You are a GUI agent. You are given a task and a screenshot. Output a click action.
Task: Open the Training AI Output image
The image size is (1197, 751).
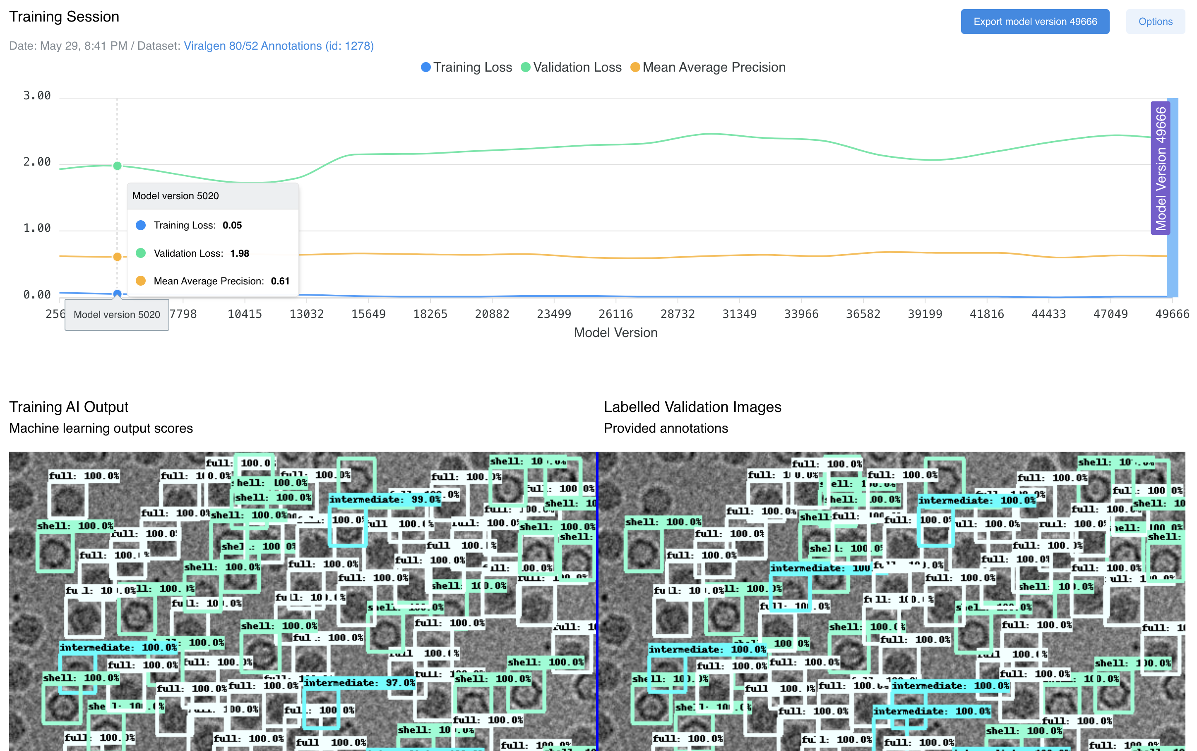(x=302, y=601)
